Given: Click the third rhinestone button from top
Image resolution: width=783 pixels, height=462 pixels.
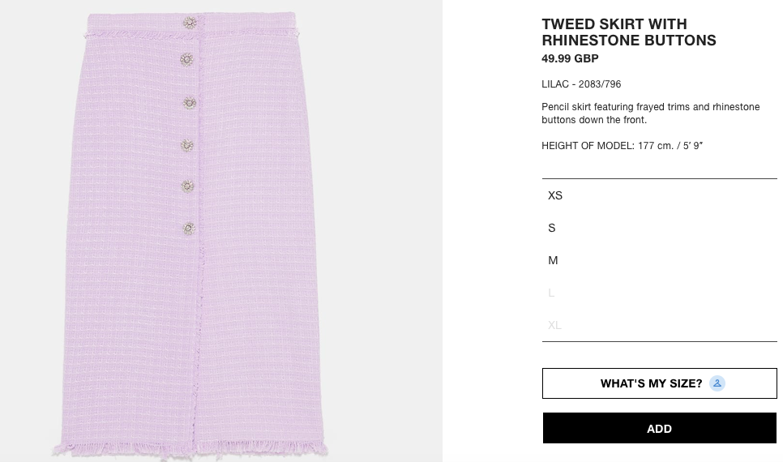Looking at the screenshot, I should pyautogui.click(x=190, y=103).
